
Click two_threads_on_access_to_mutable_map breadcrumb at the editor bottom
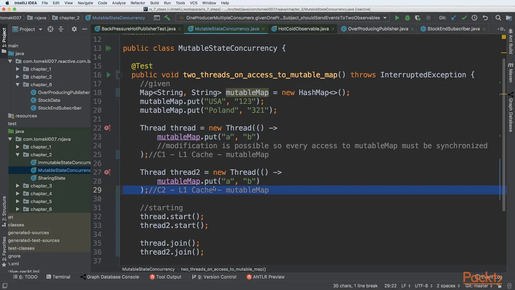(223, 269)
